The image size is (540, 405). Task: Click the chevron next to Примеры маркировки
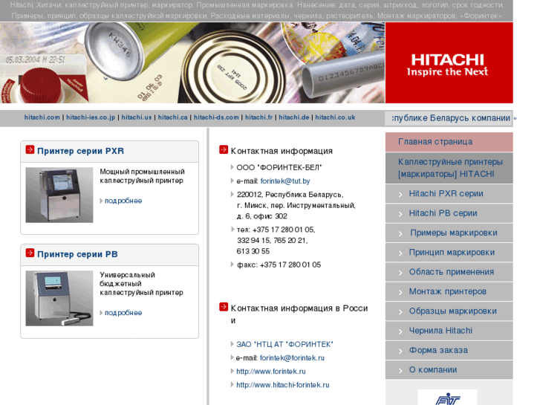coord(400,234)
